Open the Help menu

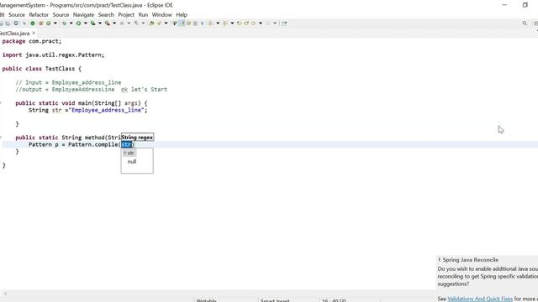[x=182, y=15]
